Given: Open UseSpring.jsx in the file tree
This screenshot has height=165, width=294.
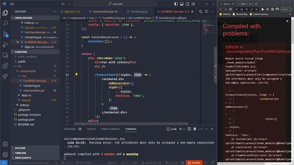Looking at the screenshot, I should click(x=35, y=86).
